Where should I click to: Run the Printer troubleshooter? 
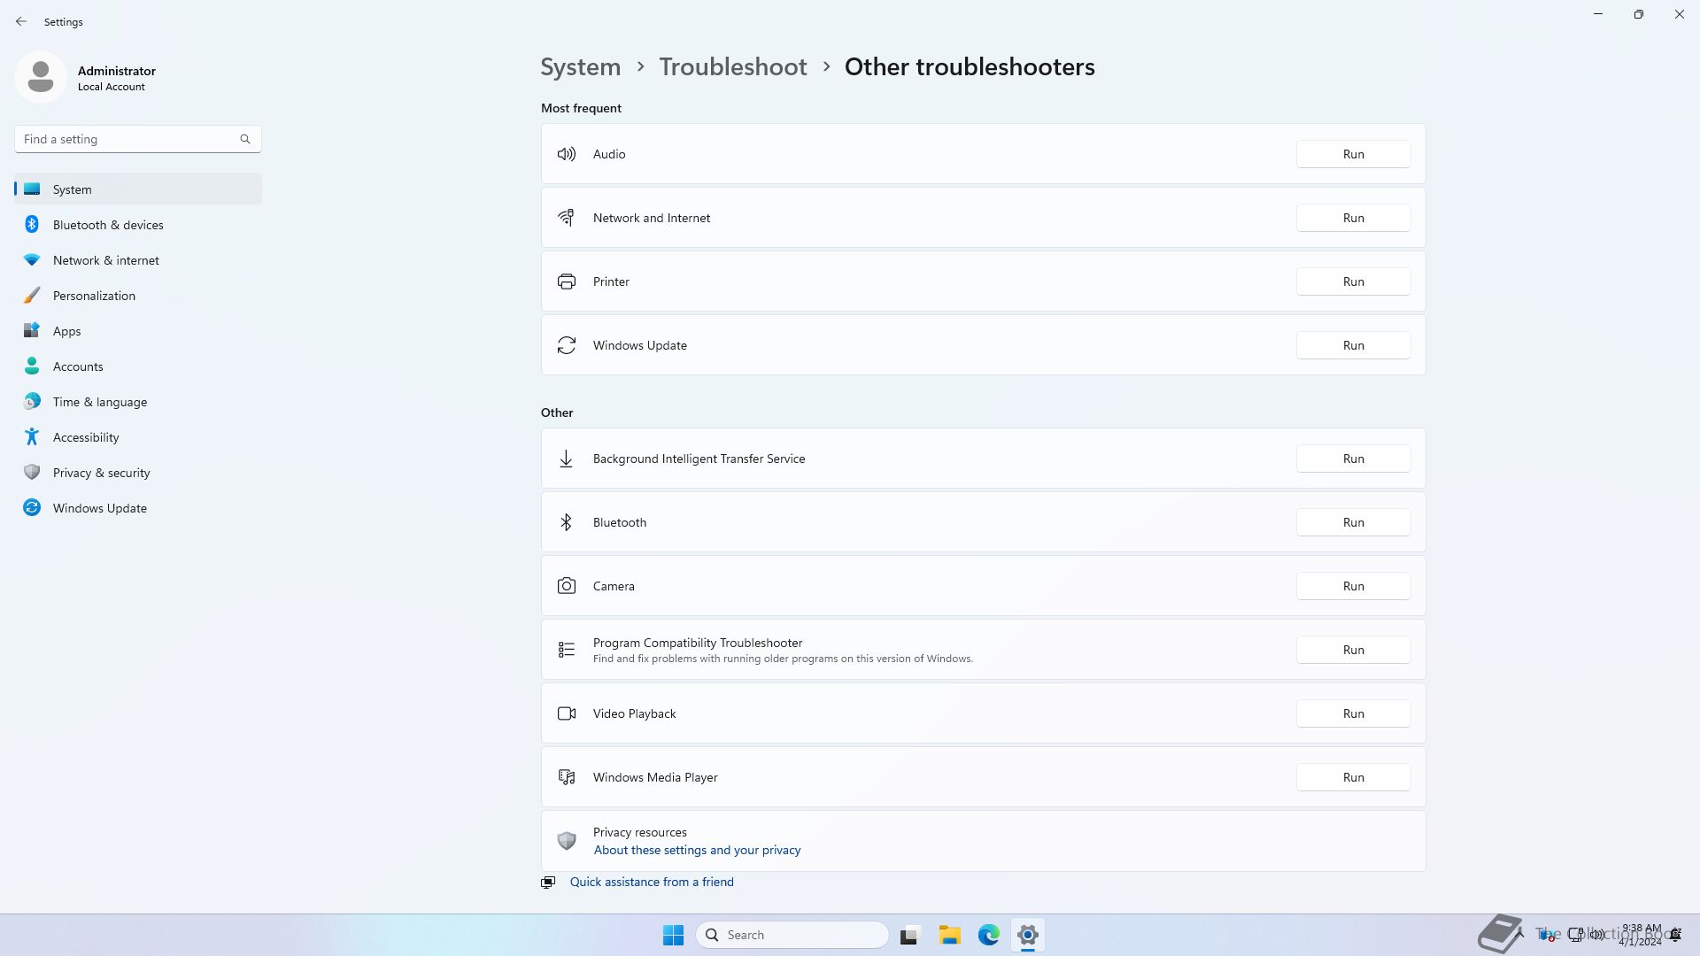point(1353,281)
